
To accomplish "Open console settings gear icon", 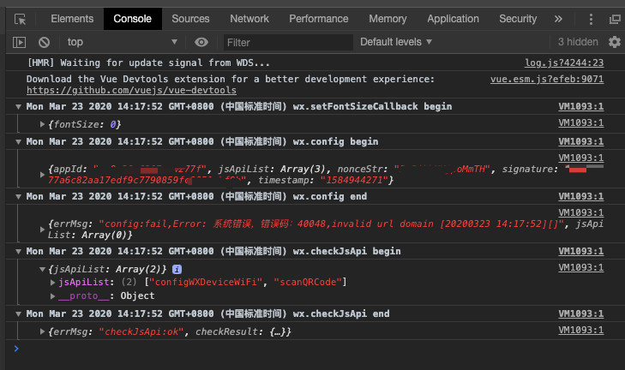I will [614, 42].
